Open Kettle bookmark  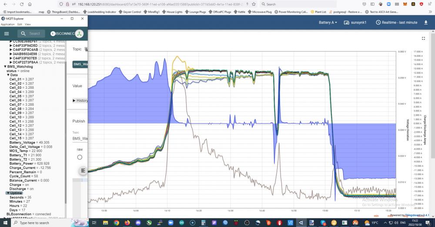click(239, 12)
